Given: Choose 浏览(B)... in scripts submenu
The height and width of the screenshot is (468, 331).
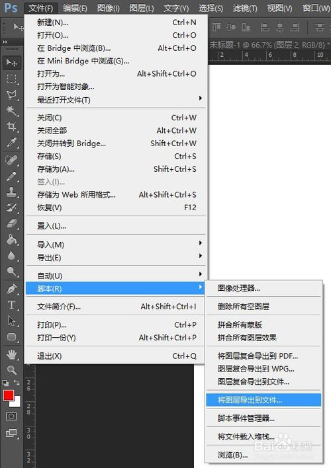Looking at the screenshot, I should click(x=263, y=455).
